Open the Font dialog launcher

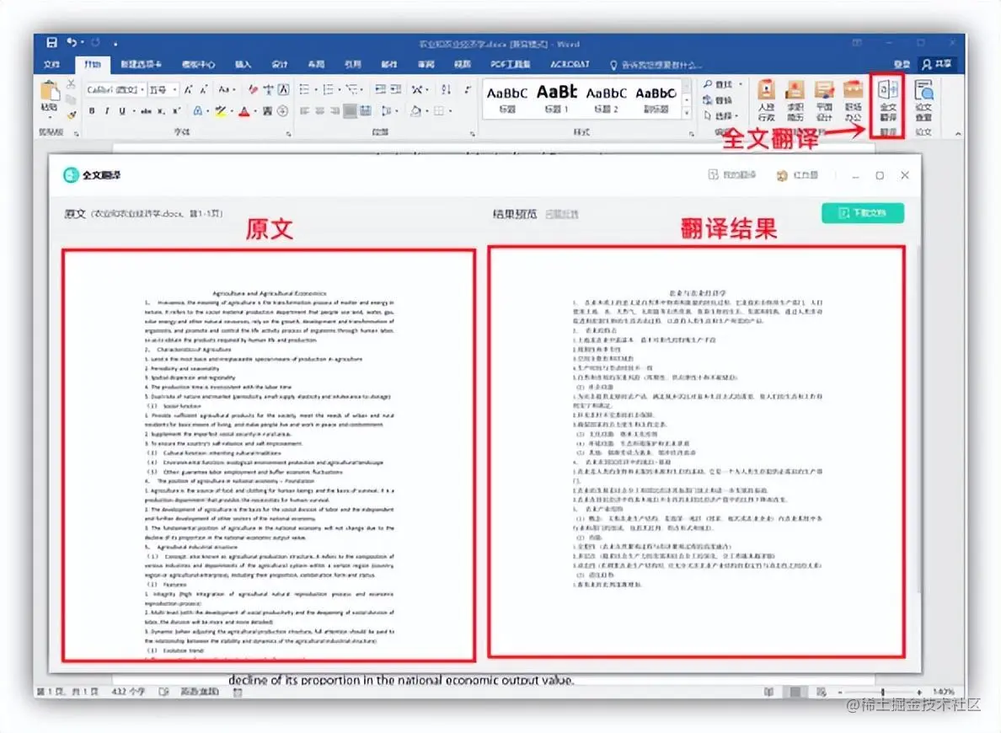[x=288, y=133]
